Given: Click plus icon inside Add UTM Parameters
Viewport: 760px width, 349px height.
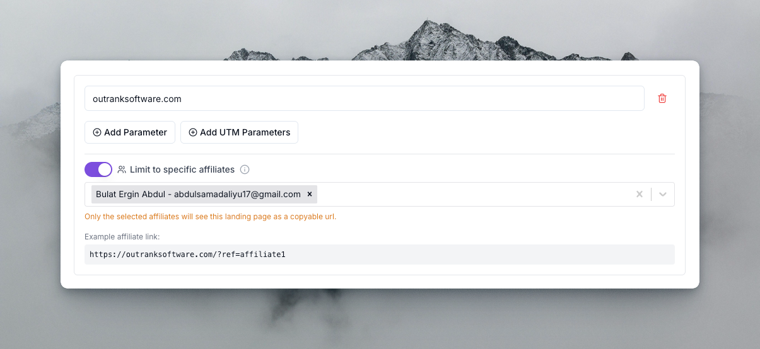Looking at the screenshot, I should (x=193, y=132).
